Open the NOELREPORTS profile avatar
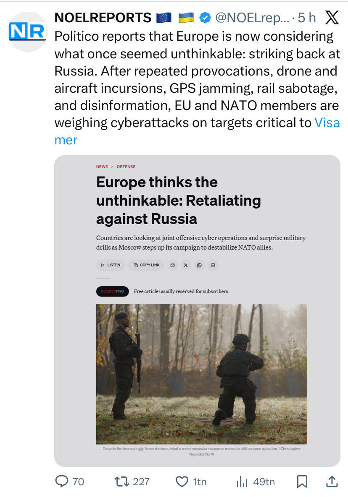Screen dimensions: 348x497 [x=27, y=31]
